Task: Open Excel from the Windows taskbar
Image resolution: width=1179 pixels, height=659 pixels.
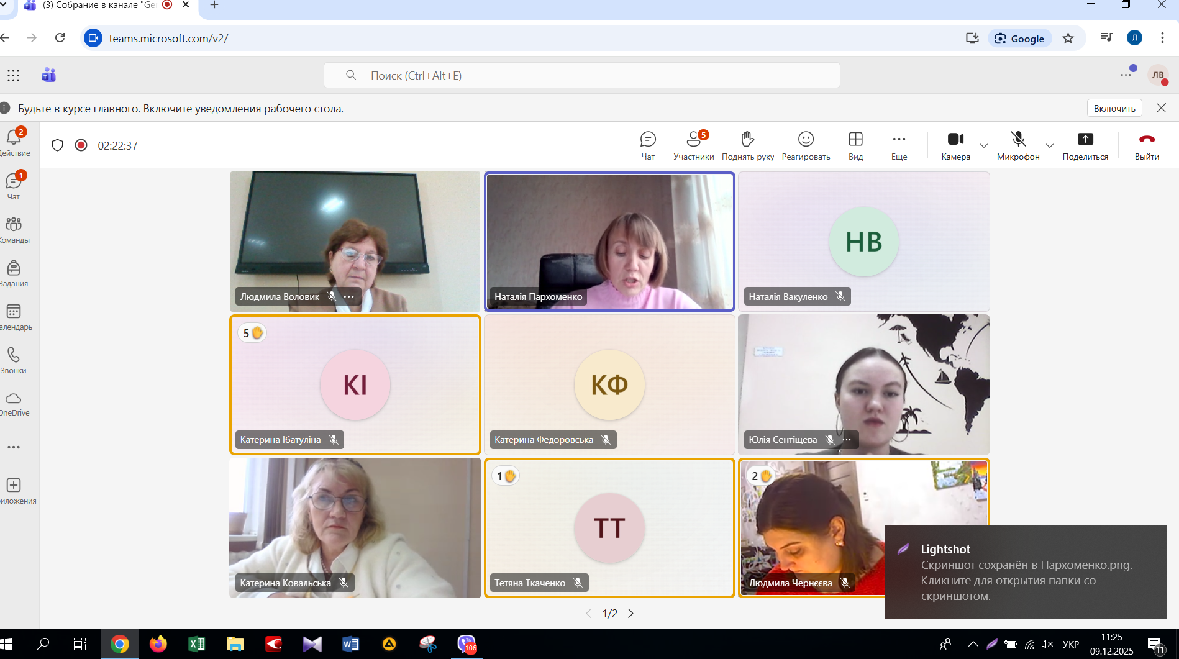Action: (x=196, y=644)
